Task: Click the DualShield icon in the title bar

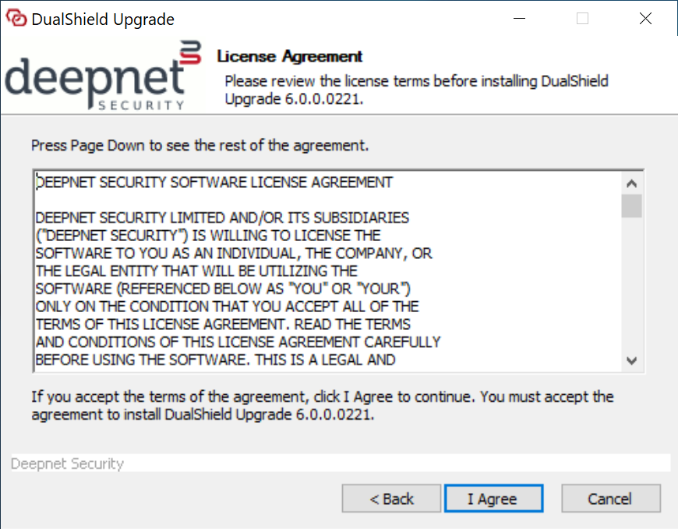Action: click(x=16, y=19)
